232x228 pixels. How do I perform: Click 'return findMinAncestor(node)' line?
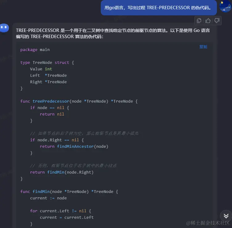(74, 146)
